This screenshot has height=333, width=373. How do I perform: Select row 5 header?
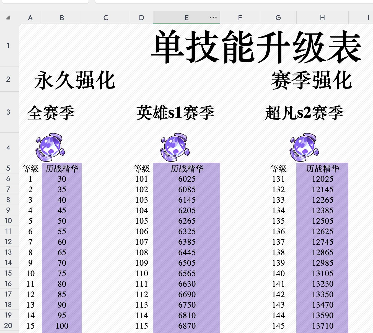pyautogui.click(x=8, y=168)
